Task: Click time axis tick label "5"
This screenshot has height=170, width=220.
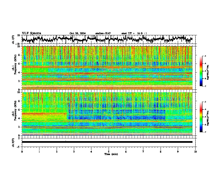Action: click(109, 152)
